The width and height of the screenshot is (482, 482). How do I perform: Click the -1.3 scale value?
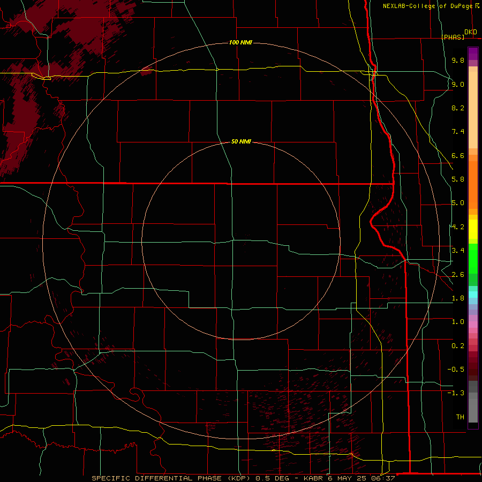coord(456,393)
